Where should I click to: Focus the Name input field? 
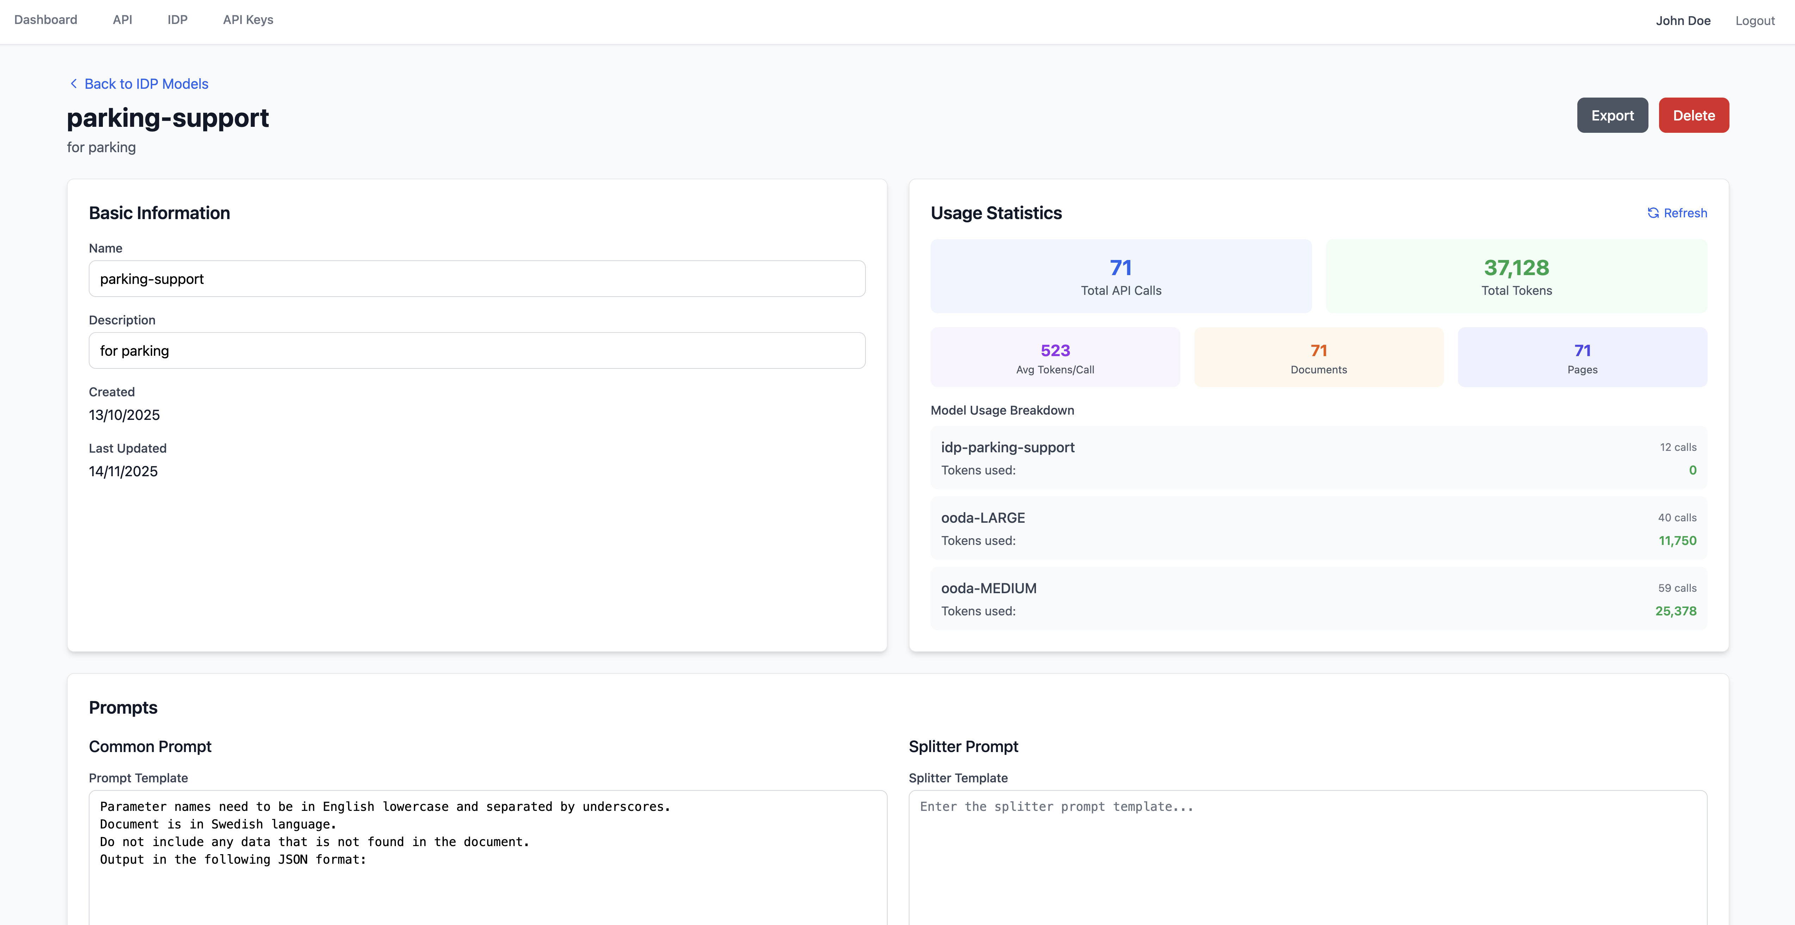(477, 279)
